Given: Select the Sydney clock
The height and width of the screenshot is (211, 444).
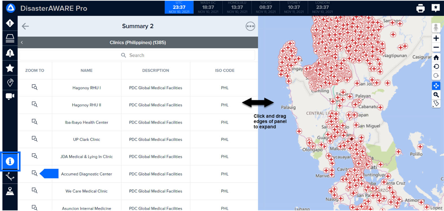Looking at the screenshot, I should [294, 7].
